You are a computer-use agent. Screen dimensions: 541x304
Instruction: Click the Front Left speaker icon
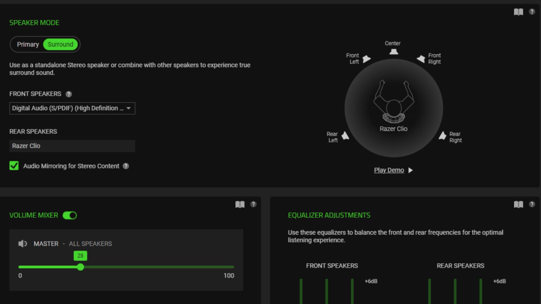click(x=366, y=59)
